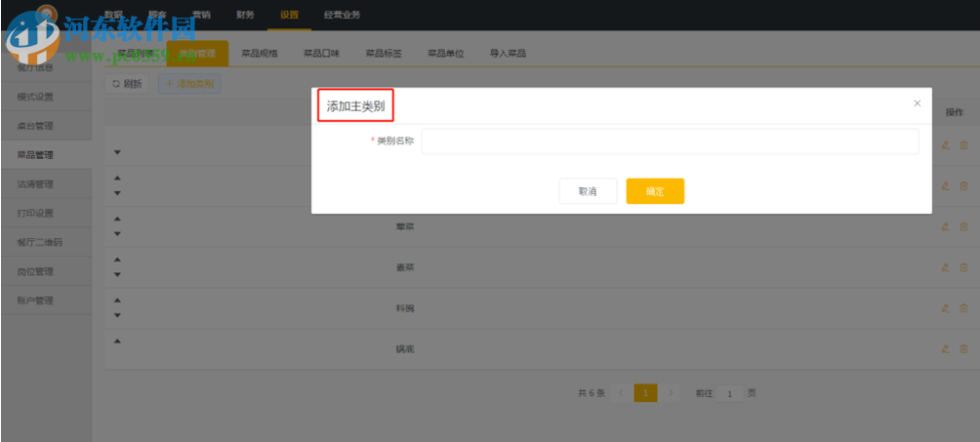Open 沽清管理 in the sidebar
The height and width of the screenshot is (442, 980).
point(46,184)
